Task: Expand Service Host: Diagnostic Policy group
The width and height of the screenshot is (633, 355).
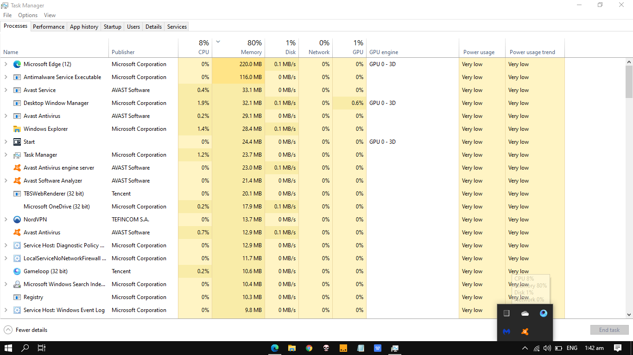Action: (6, 245)
